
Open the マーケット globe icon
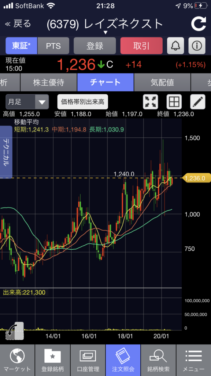17,360
